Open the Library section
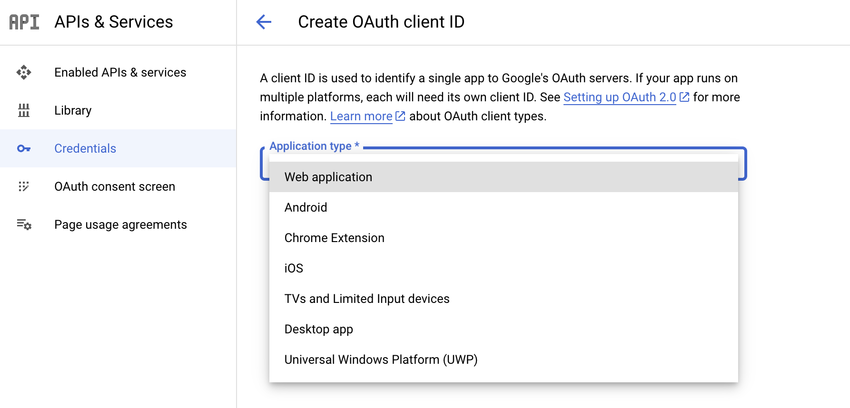850x408 pixels. coord(118,110)
